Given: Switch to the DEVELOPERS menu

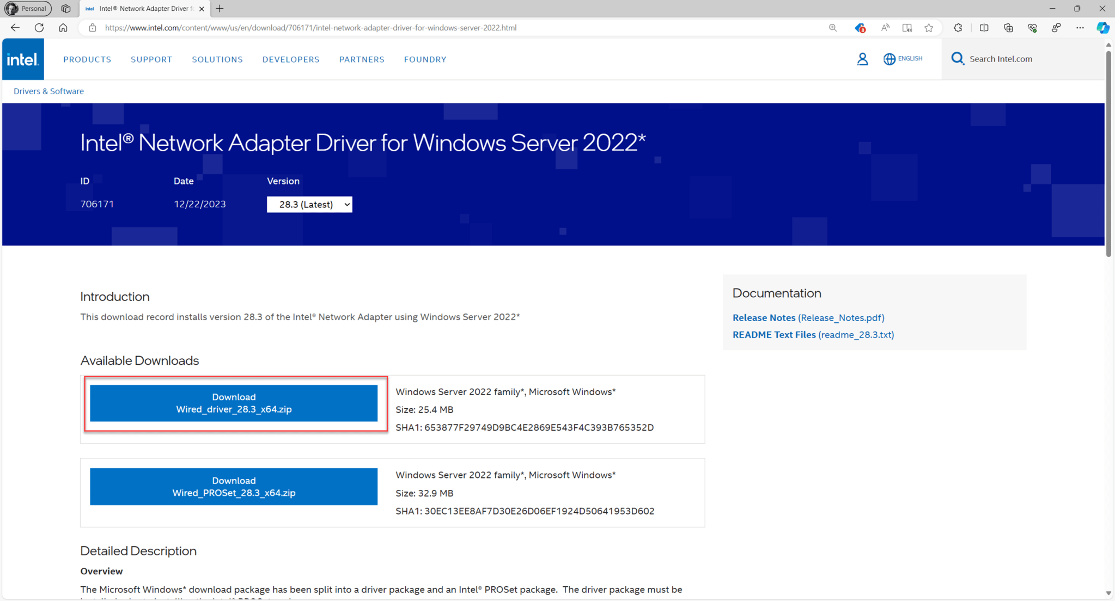Looking at the screenshot, I should (291, 59).
